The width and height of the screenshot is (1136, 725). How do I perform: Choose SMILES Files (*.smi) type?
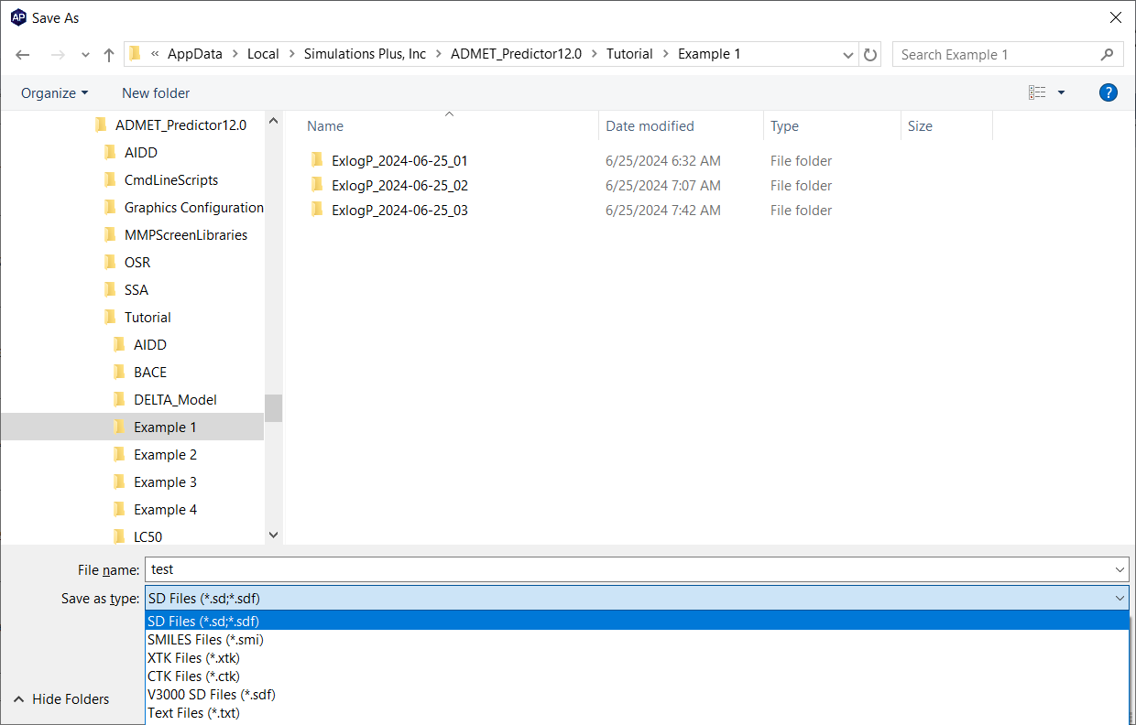point(637,640)
